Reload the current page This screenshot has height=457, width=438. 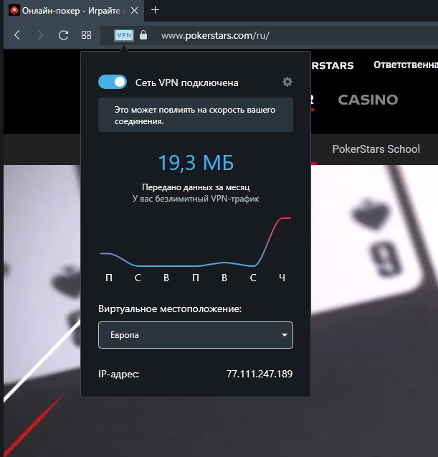[63, 35]
